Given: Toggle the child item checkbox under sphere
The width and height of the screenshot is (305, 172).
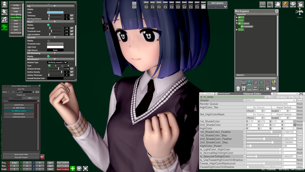Looking at the screenshot, I should pos(242,27).
